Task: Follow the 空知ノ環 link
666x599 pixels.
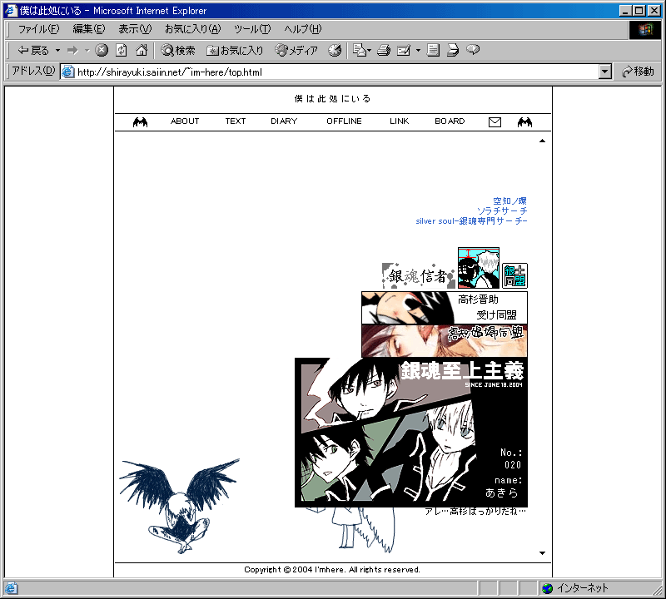Action: (509, 200)
